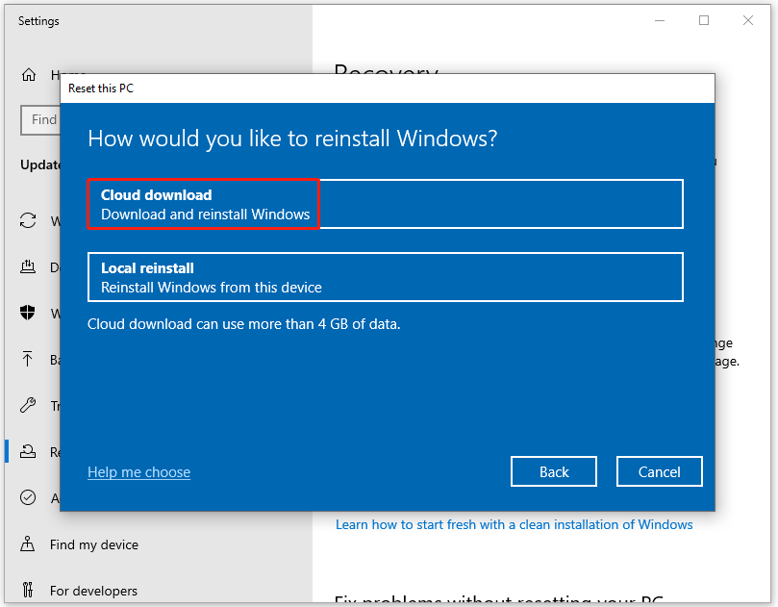Click 'How would you like to reinstall Windows?' heading

[x=292, y=139]
